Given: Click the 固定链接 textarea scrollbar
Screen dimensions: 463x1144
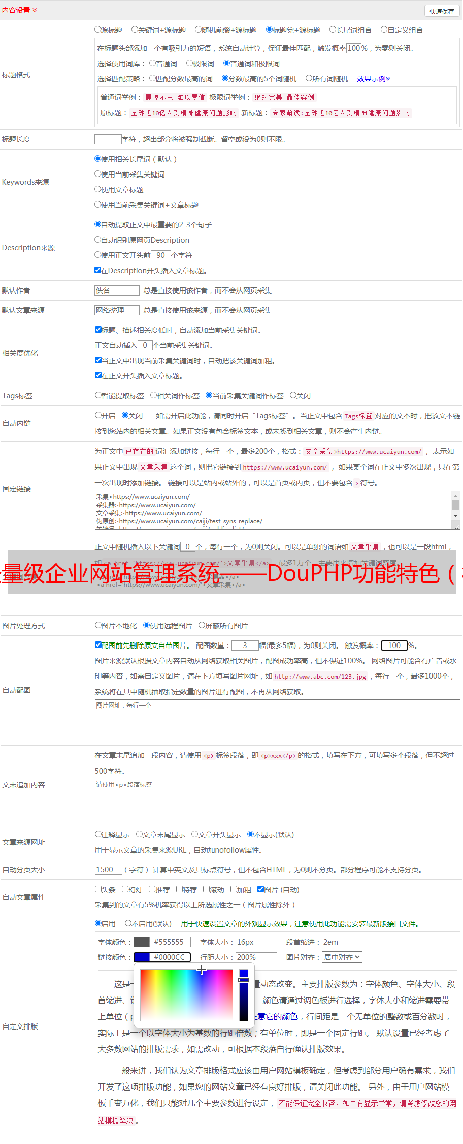Looking at the screenshot, I should [x=456, y=506].
